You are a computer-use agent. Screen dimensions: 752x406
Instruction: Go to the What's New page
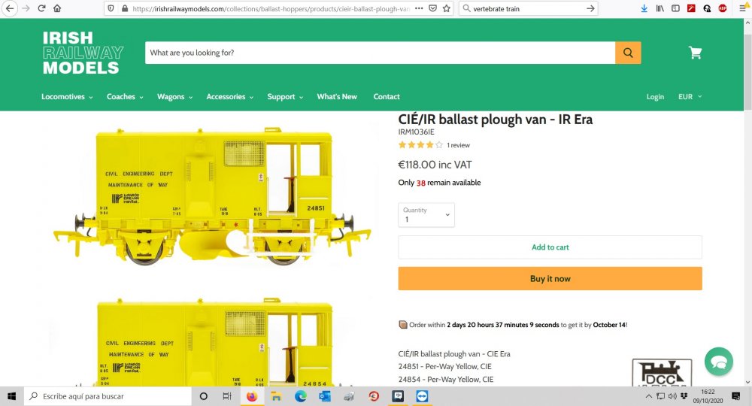tap(337, 97)
